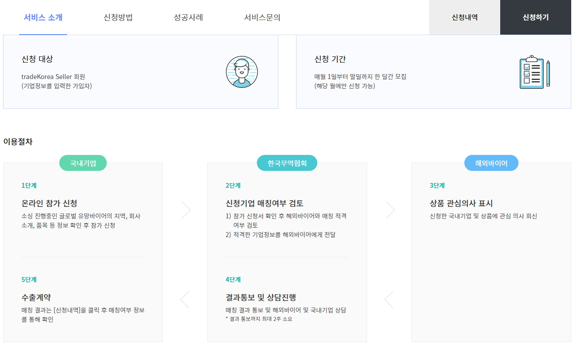The width and height of the screenshot is (573, 348).
Task: Click the 적격한 기업정보를 해외바이어에게 전달 line
Action: click(281, 234)
